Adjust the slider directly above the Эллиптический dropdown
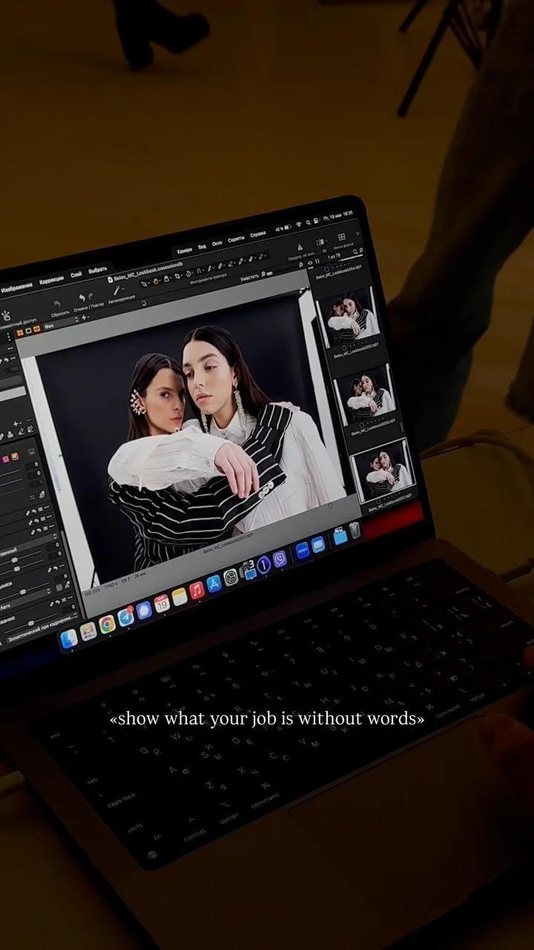Image resolution: width=534 pixels, height=950 pixels. pyautogui.click(x=31, y=623)
